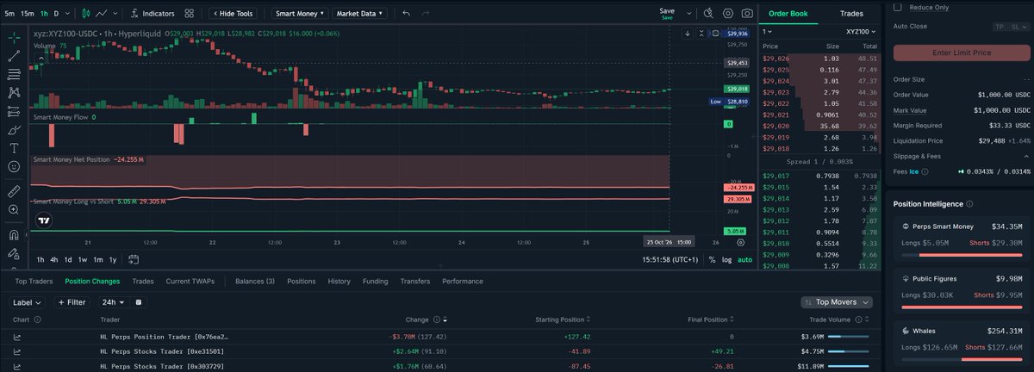Open the Label dropdown
The width and height of the screenshot is (1034, 372).
click(x=28, y=302)
